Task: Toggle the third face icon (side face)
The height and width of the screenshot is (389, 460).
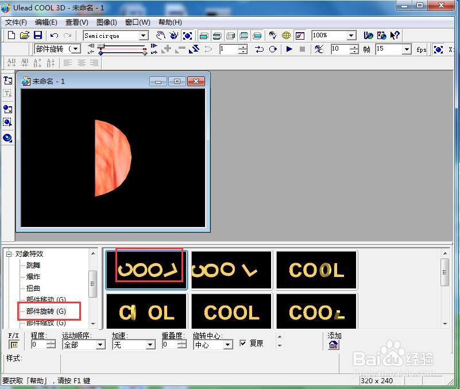Action: (230, 36)
